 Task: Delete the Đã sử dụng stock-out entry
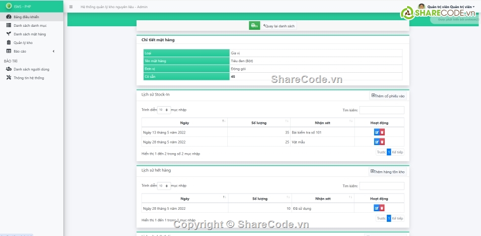(x=382, y=208)
